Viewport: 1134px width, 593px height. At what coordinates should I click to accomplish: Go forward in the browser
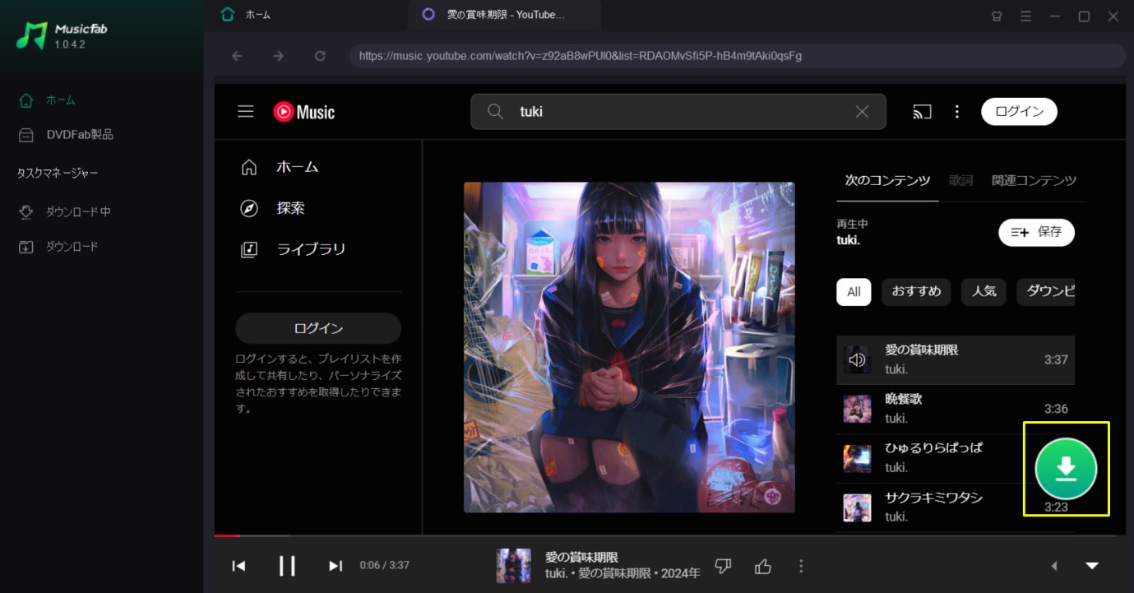278,56
